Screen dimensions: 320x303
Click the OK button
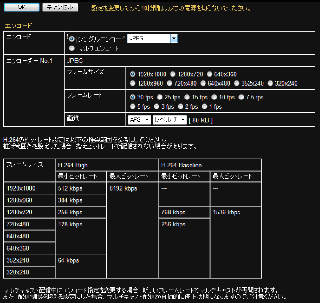tap(21, 7)
